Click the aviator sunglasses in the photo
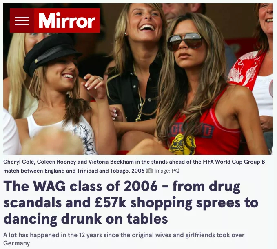The image size is (277, 249). 185,42
